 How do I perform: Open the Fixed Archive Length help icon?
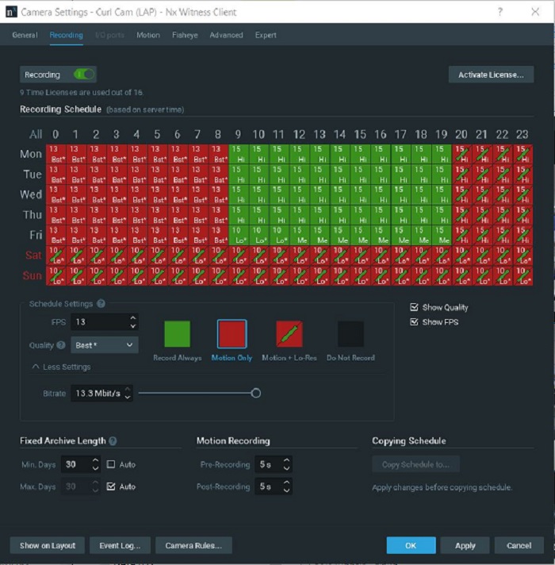[113, 441]
